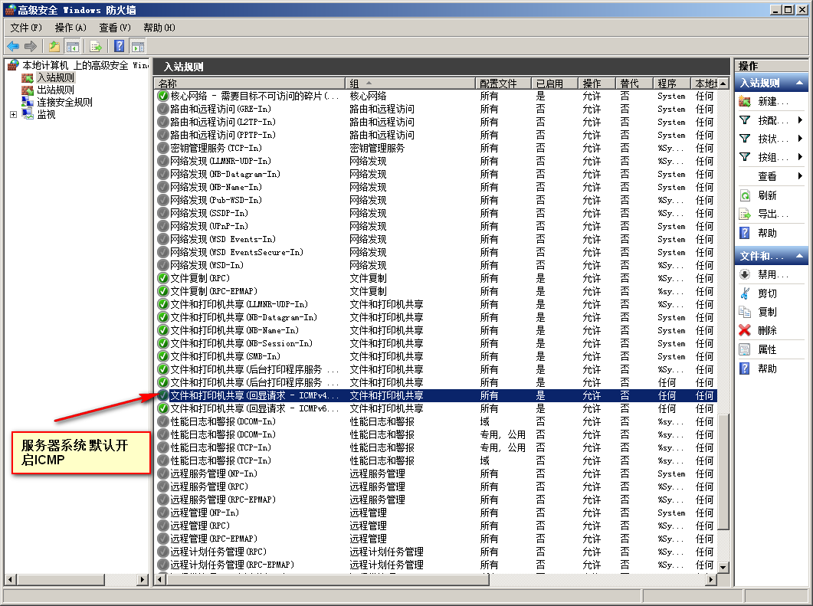The image size is (813, 606).
Task: Open the 操作(A) menu
Action: click(x=70, y=28)
